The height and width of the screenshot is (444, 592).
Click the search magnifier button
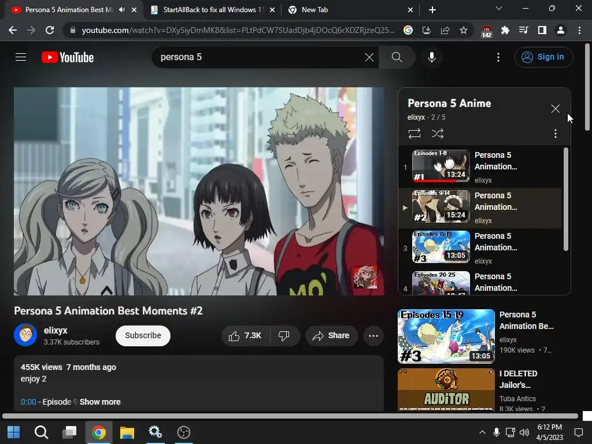tap(397, 57)
